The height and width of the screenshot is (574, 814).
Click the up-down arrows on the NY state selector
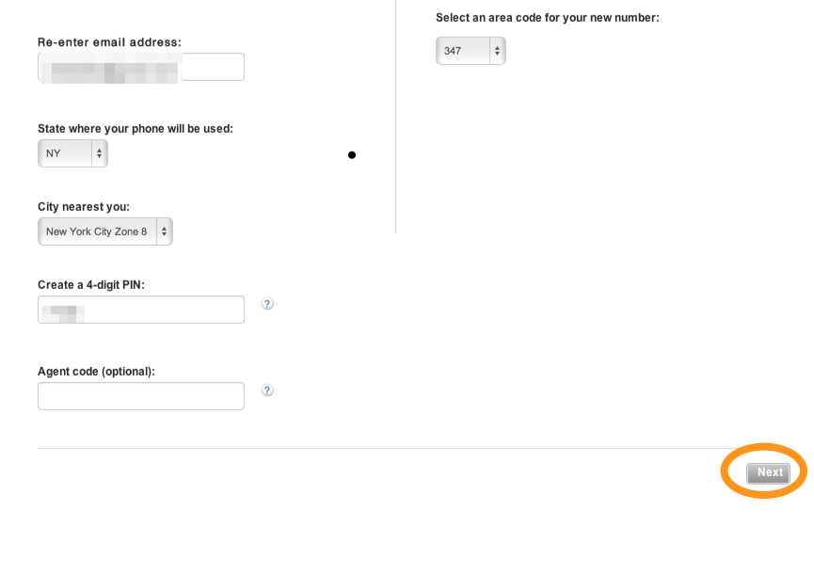(x=99, y=153)
